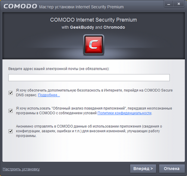The image size is (187, 176).
Task: Toggle the cloud behavior analysis checkbox
Action: tap(10, 111)
